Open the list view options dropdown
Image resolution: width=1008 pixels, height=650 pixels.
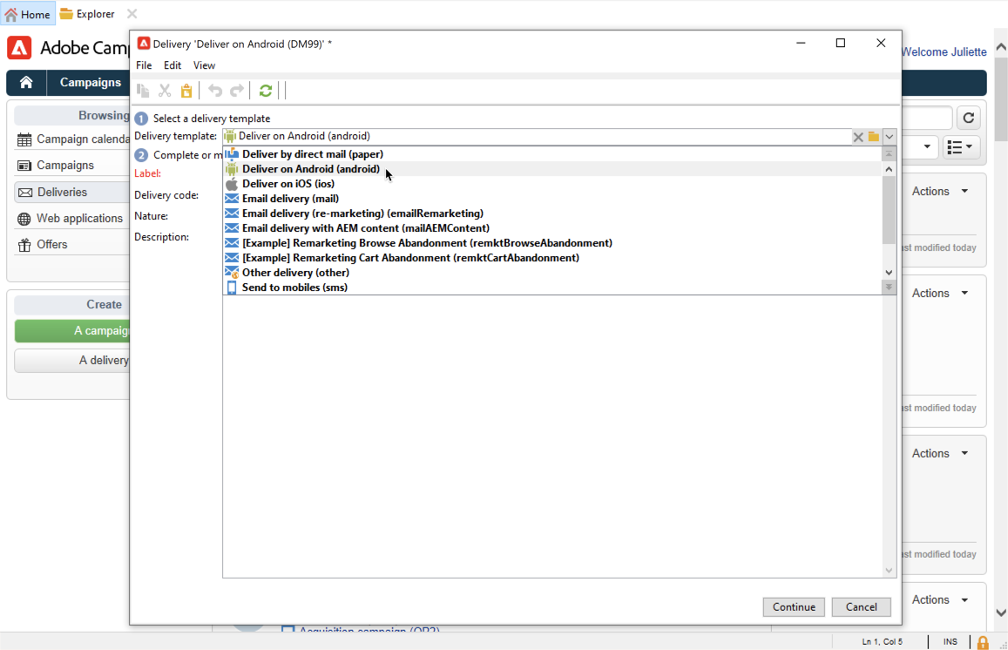click(x=961, y=147)
